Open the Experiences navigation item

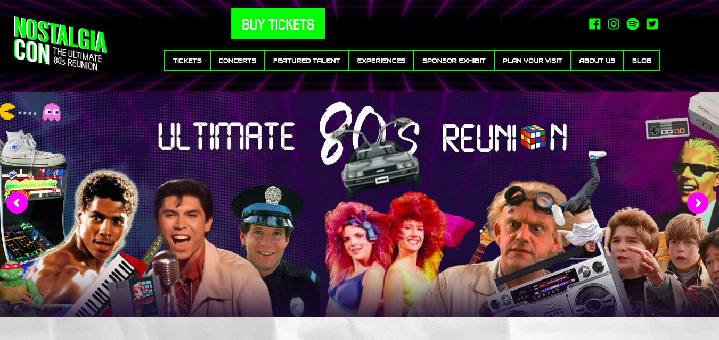pyautogui.click(x=381, y=61)
